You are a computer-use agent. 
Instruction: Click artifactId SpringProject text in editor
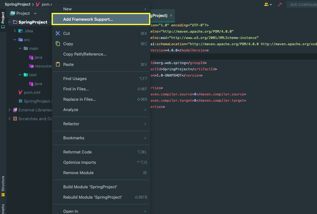pyautogui.click(x=176, y=69)
